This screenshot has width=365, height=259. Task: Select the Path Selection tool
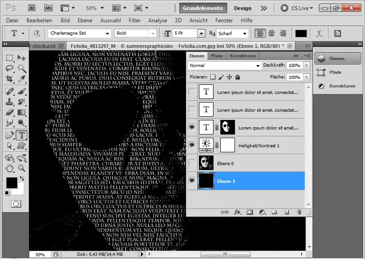(x=10, y=145)
